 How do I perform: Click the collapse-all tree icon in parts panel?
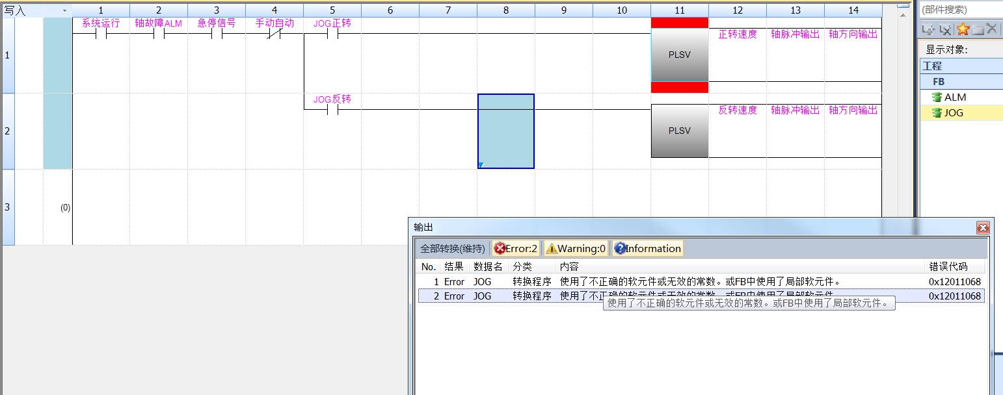point(945,29)
